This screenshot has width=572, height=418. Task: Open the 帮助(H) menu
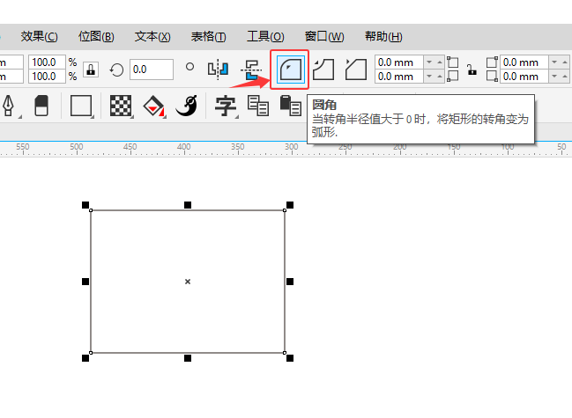click(x=383, y=37)
